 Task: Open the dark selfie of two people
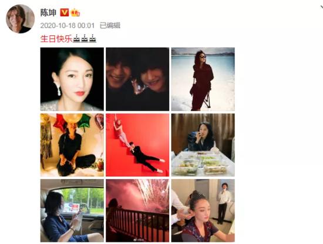(137, 79)
